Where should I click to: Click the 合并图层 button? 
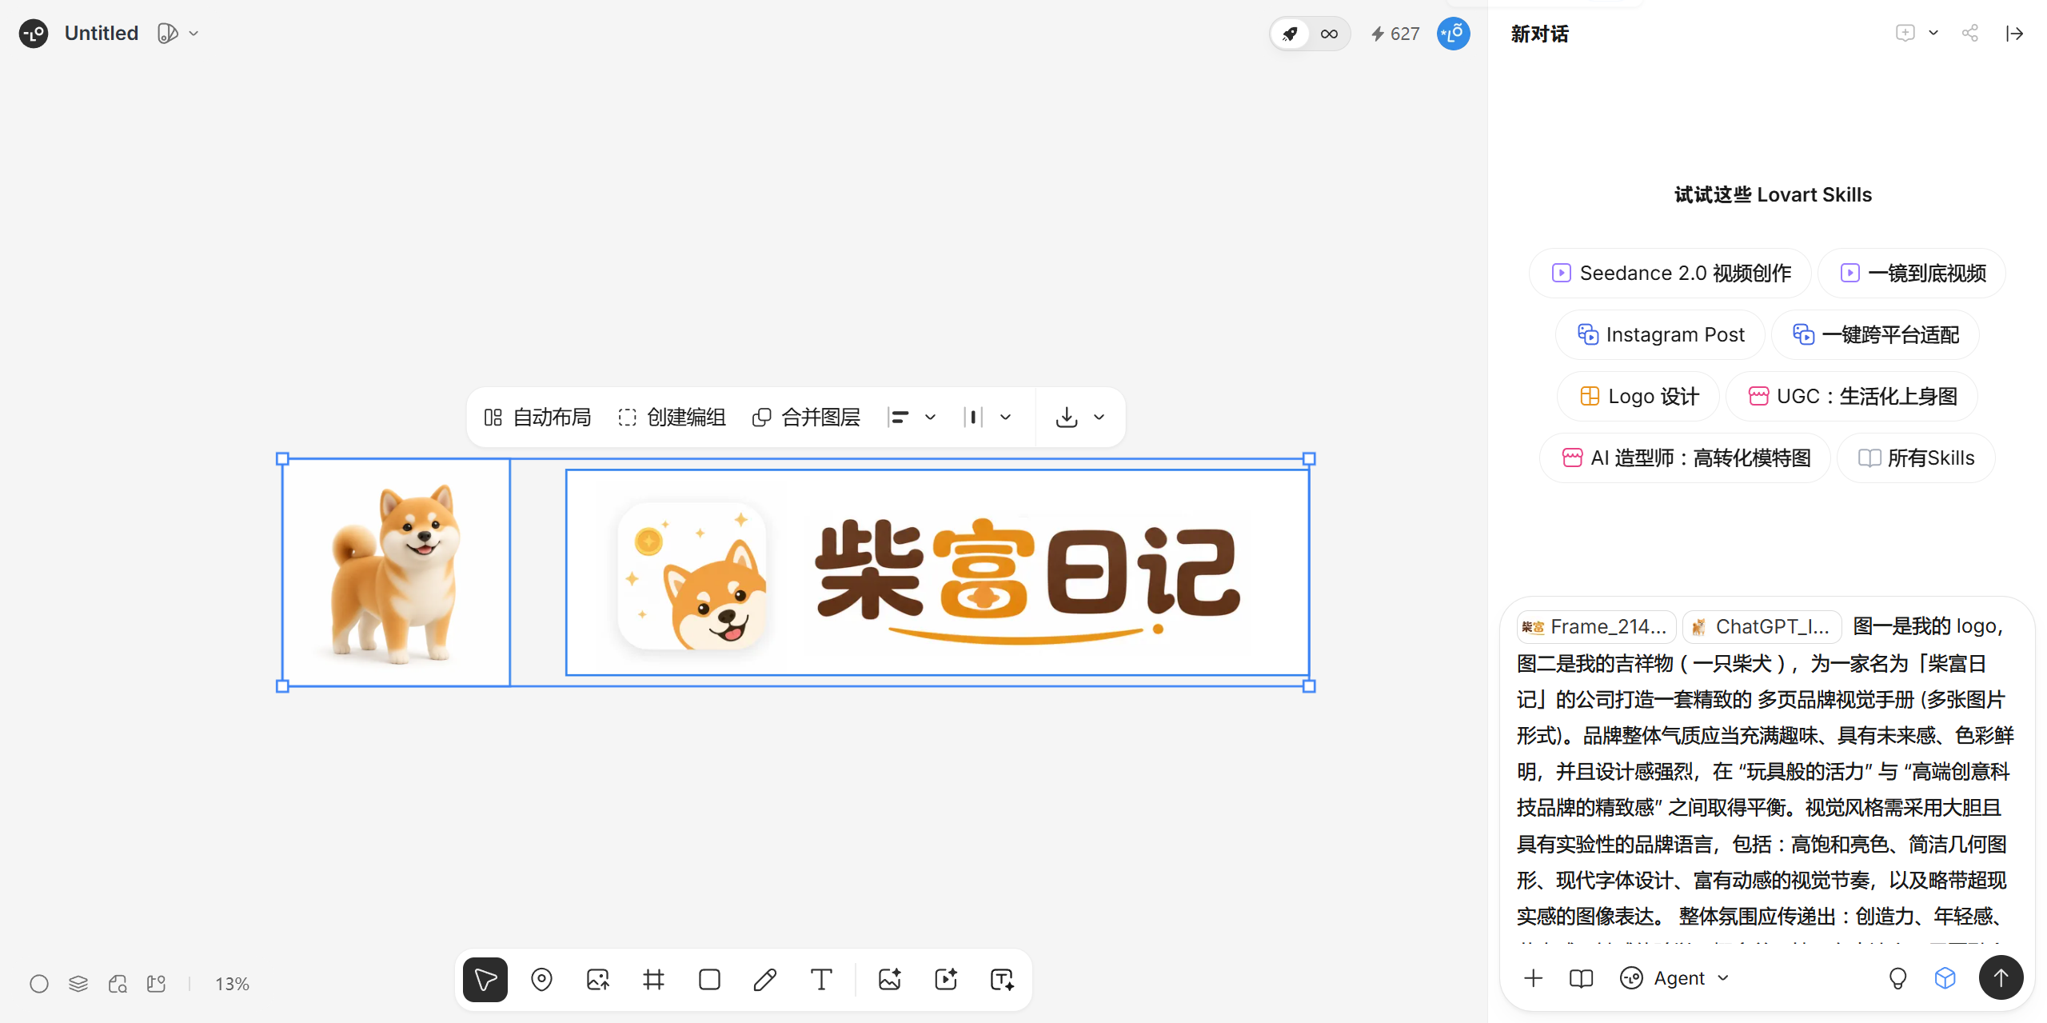point(807,417)
